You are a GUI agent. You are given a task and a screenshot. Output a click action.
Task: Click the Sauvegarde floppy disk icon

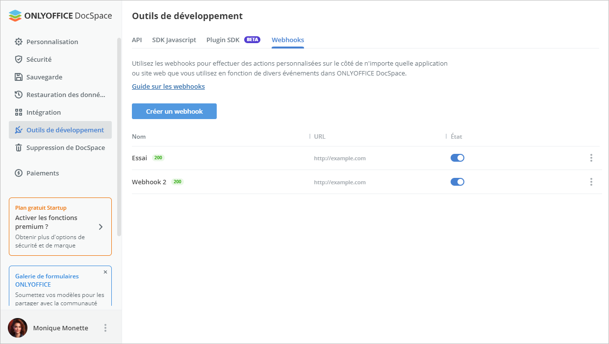(19, 77)
